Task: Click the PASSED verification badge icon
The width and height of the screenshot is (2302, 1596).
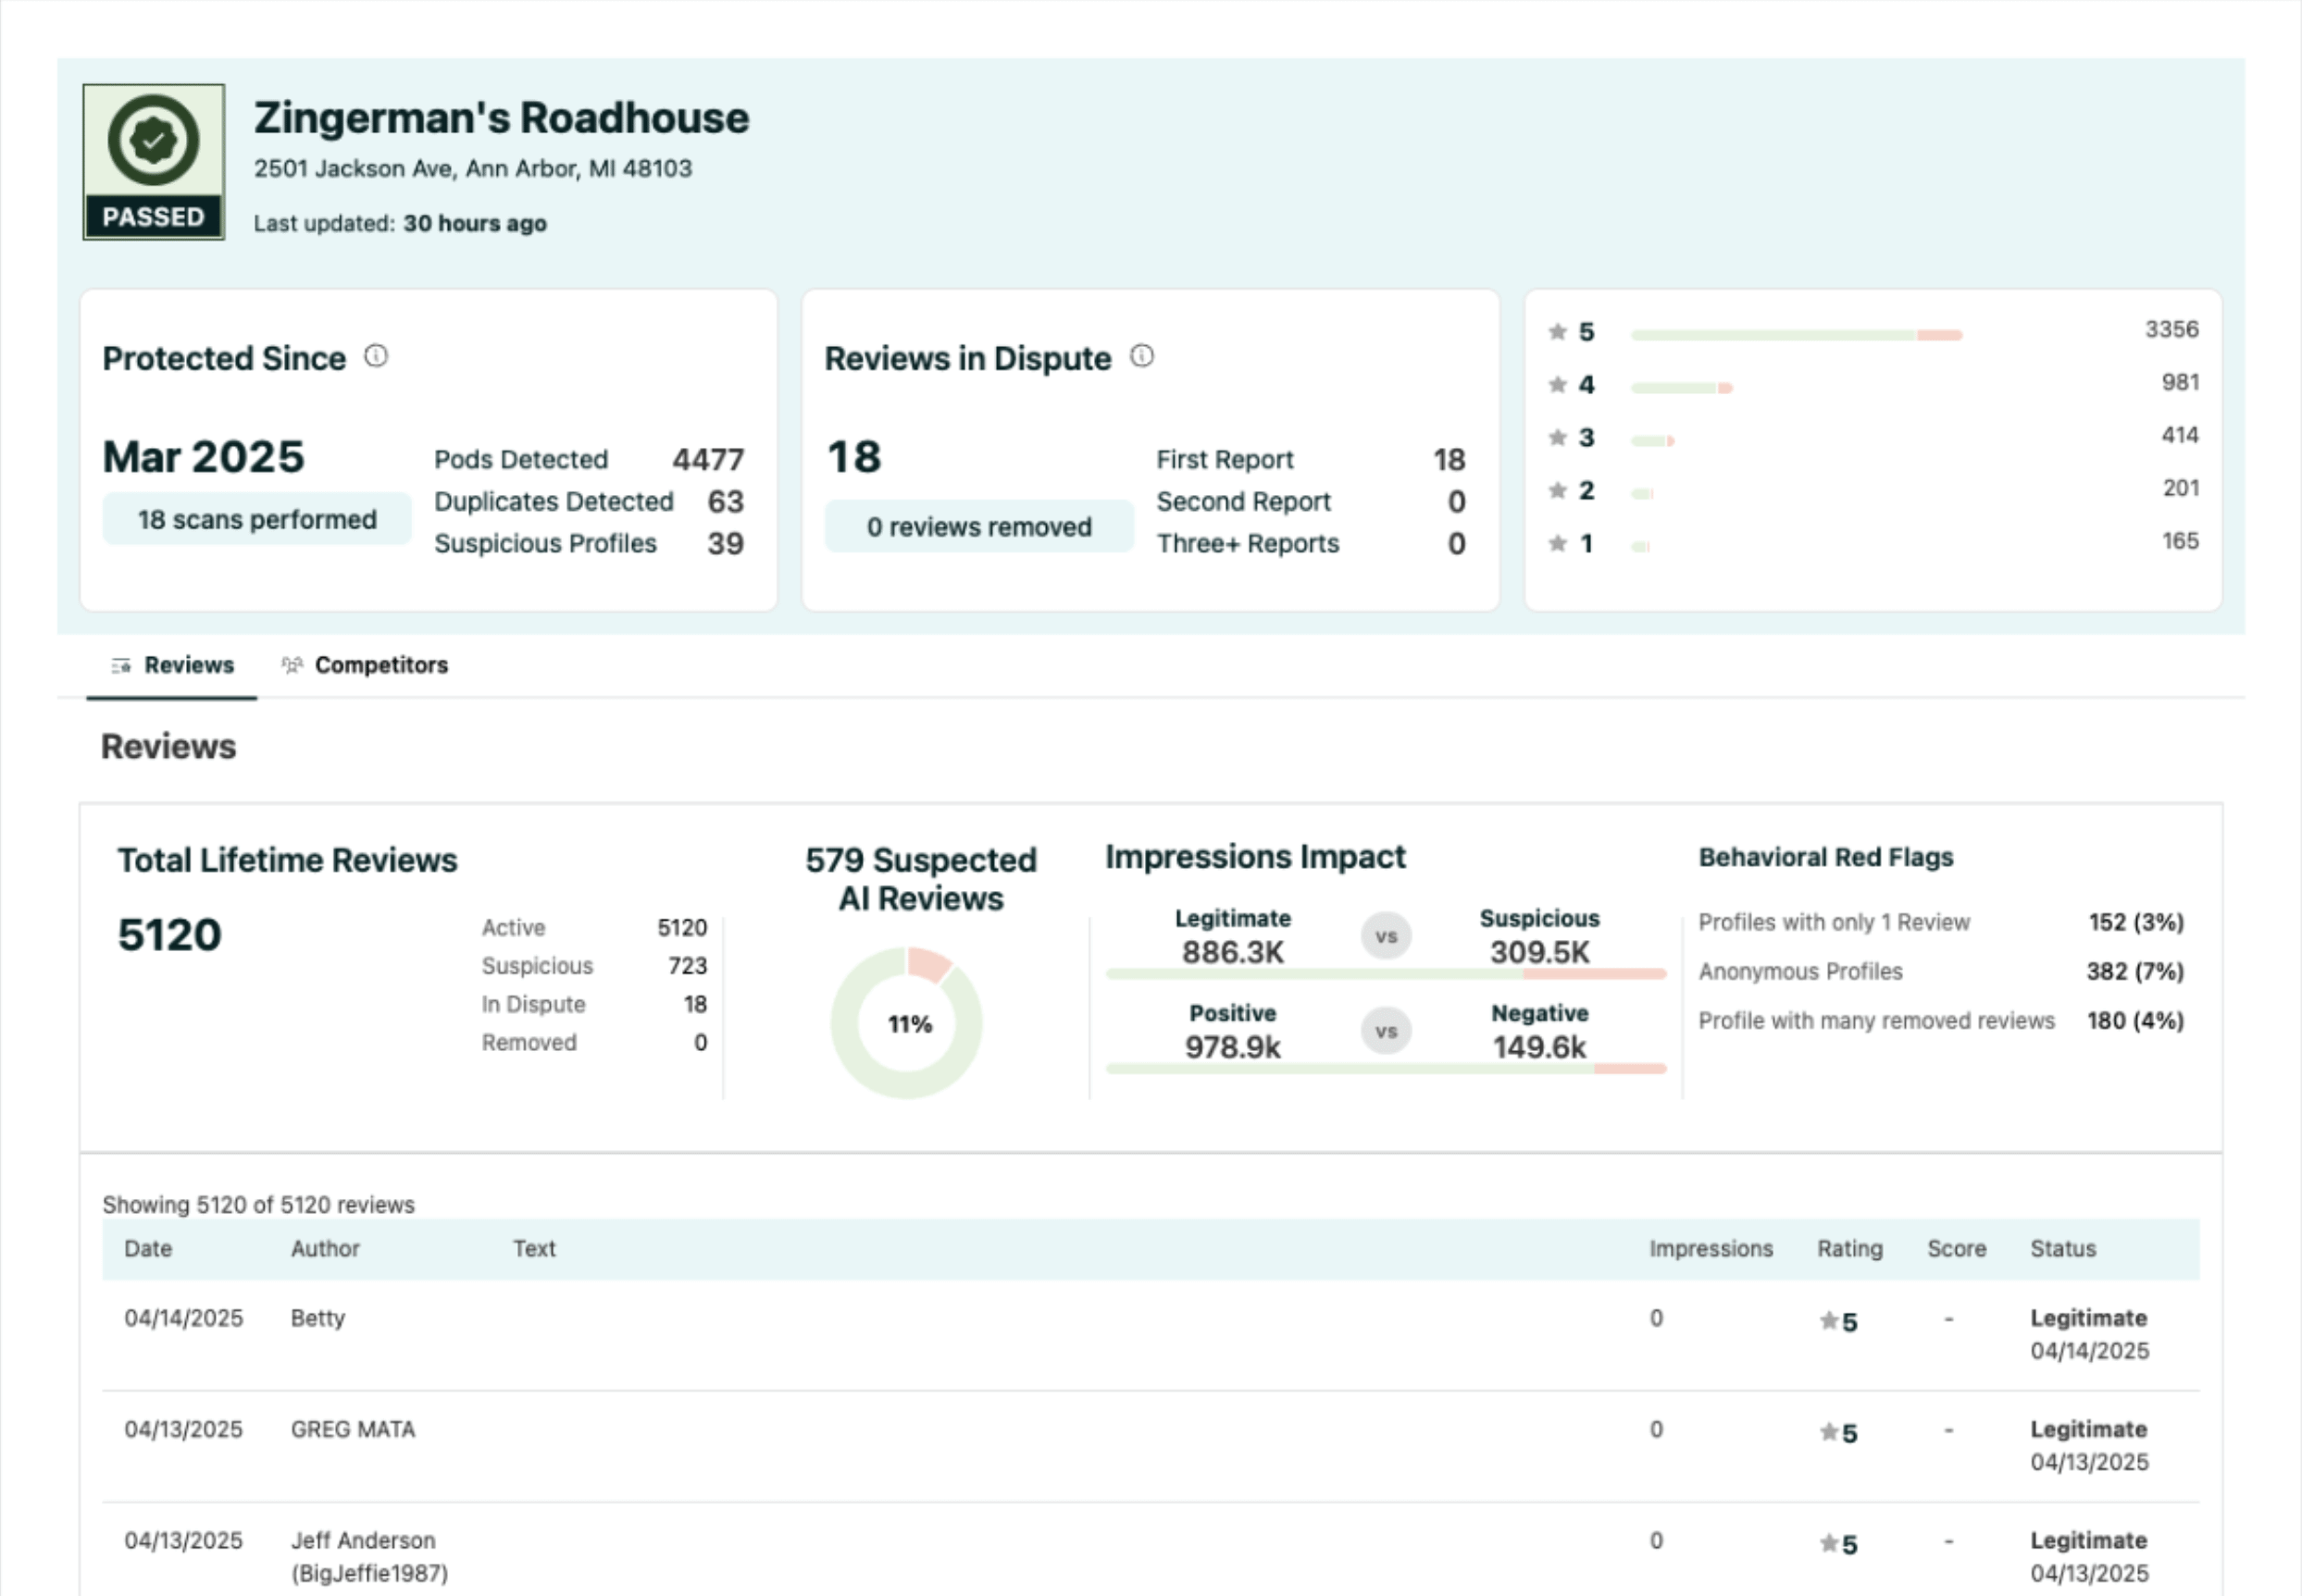Action: point(153,141)
